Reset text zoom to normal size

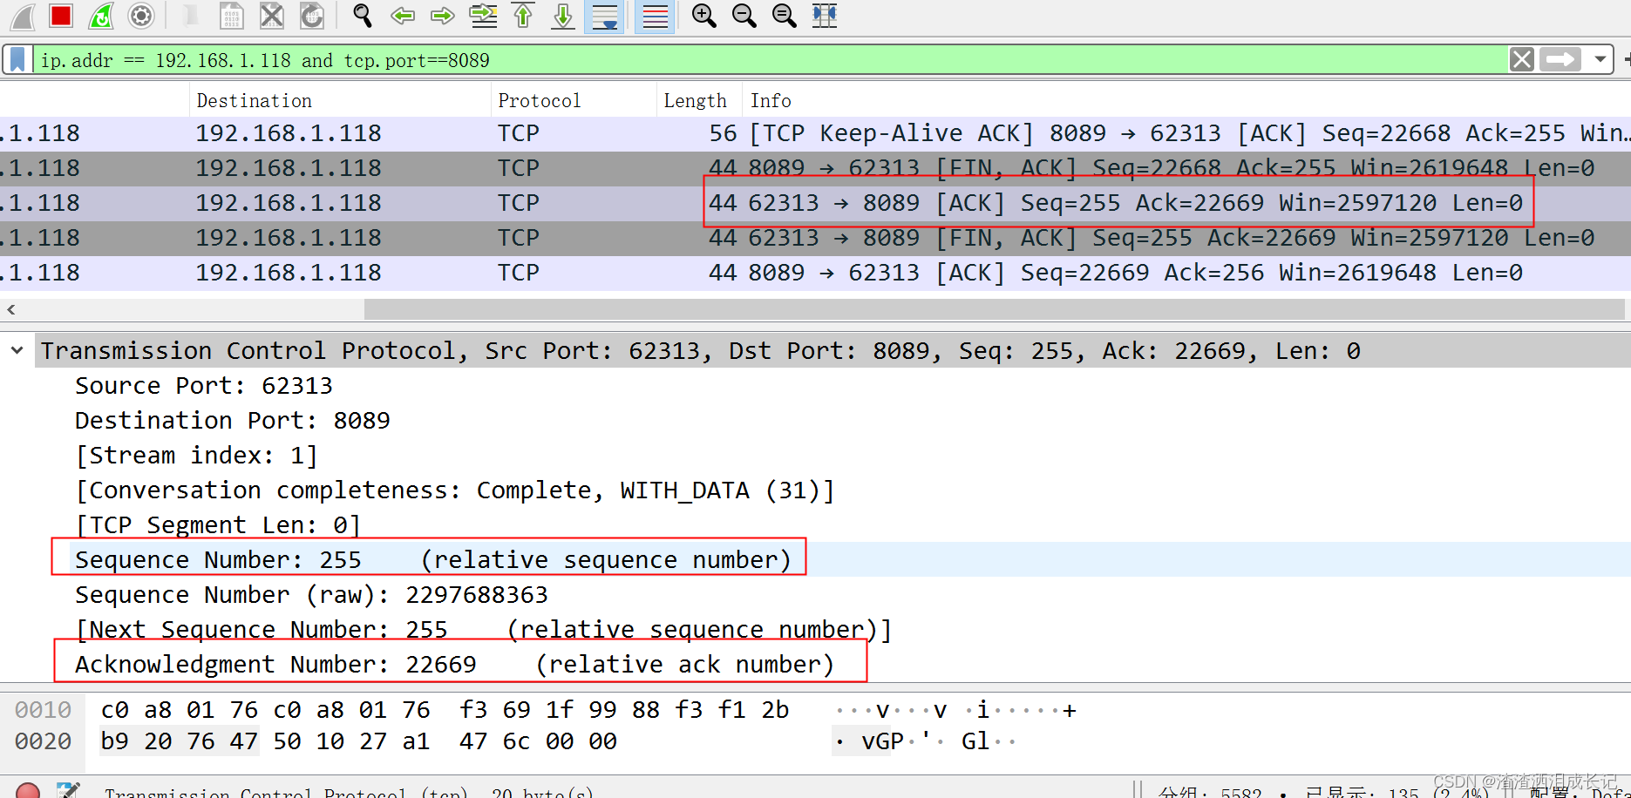pyautogui.click(x=784, y=16)
